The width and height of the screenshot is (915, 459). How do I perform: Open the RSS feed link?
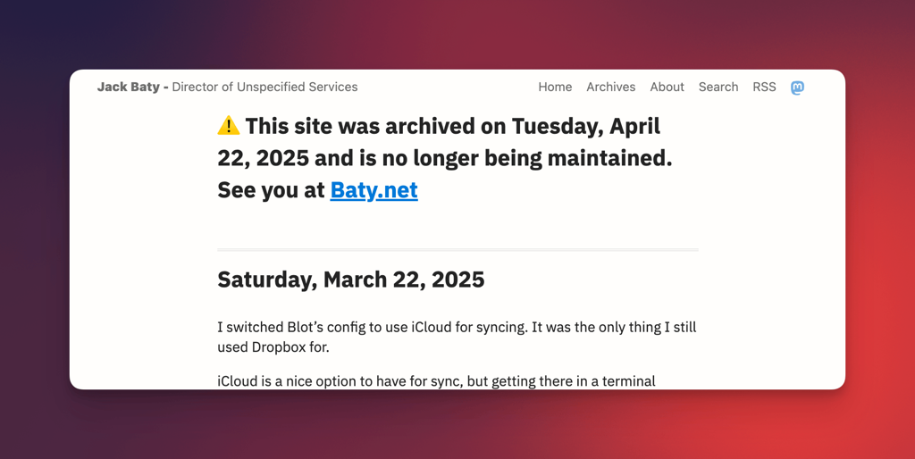coord(764,88)
